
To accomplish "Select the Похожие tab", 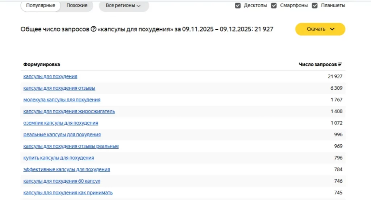I will click(77, 5).
